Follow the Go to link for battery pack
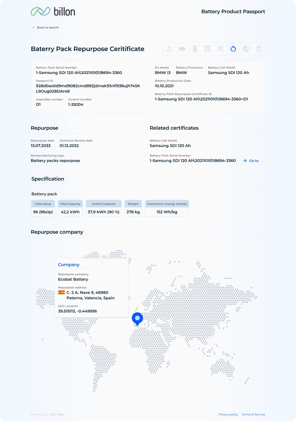The width and height of the screenshot is (296, 421). [x=251, y=161]
